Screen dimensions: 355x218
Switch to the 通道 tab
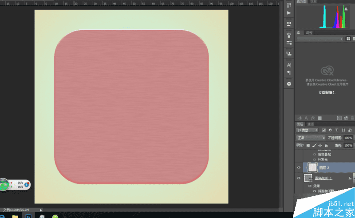pos(310,124)
